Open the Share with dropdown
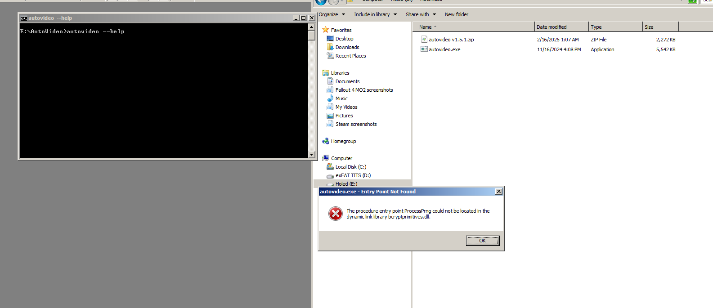713x308 pixels. tap(421, 14)
